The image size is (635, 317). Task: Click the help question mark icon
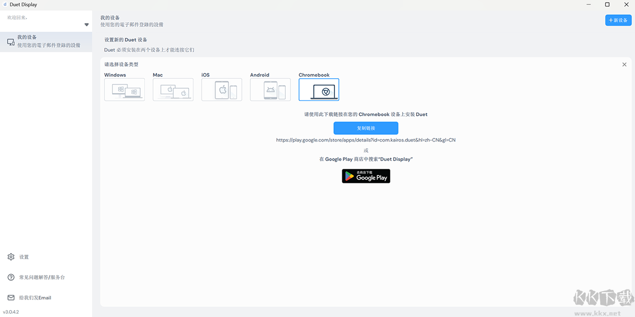(11, 277)
